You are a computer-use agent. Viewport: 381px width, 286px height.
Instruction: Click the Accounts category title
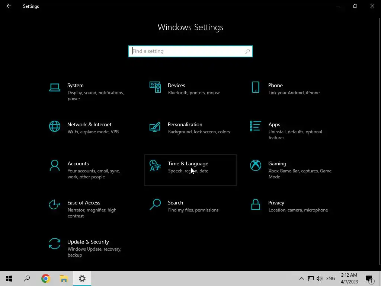(x=78, y=164)
